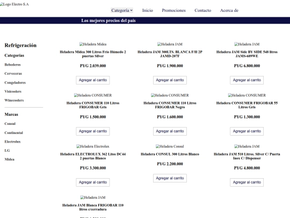Filter by Electrolux brand

pos(12,142)
